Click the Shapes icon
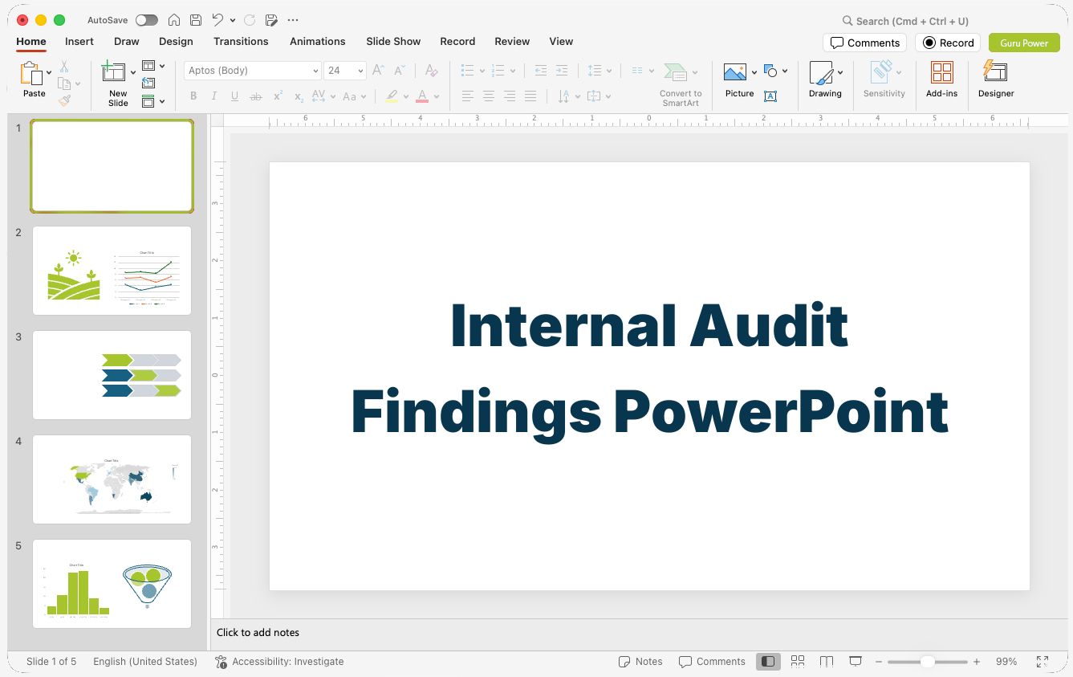Image resolution: width=1073 pixels, height=677 pixels. (x=770, y=71)
